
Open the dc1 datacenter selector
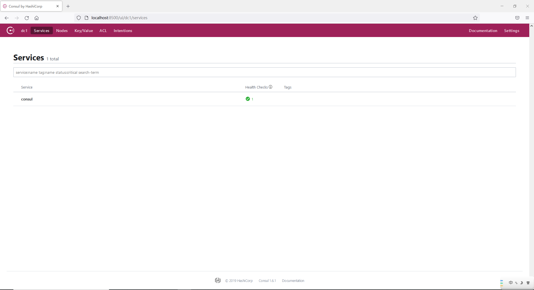24,31
